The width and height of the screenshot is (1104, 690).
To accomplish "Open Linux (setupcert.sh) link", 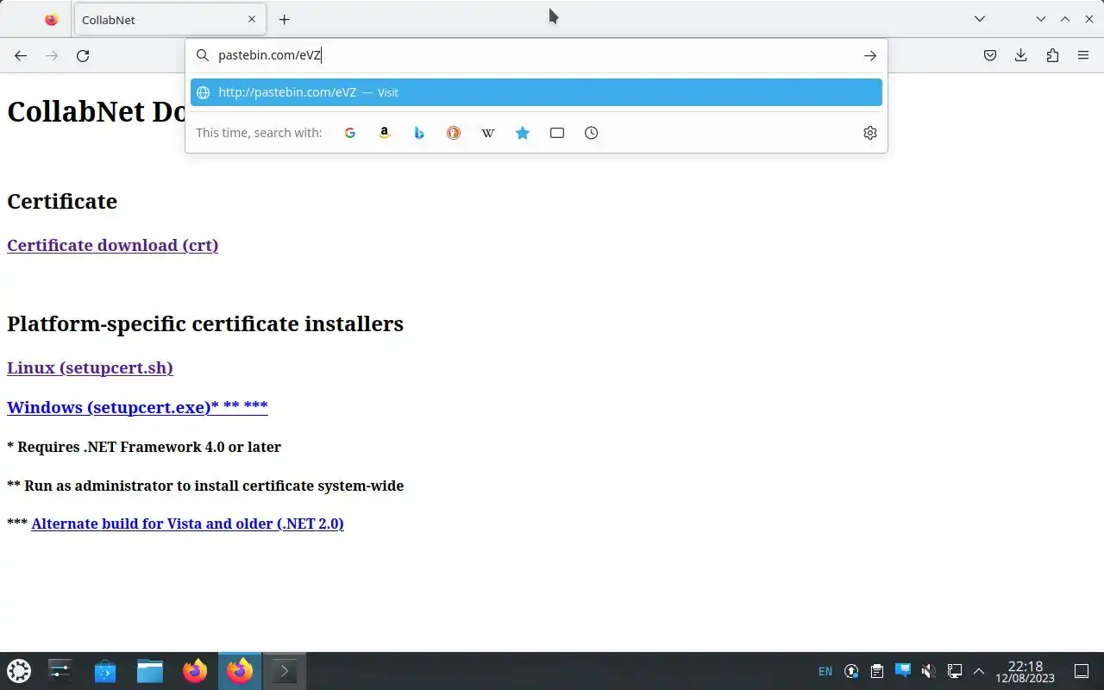I will pyautogui.click(x=90, y=367).
